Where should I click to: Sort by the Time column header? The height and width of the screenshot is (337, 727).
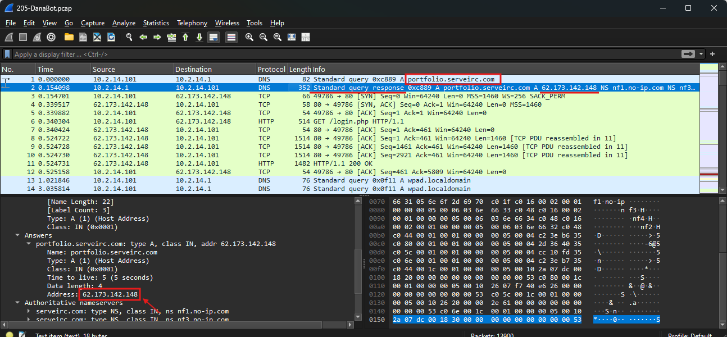point(63,69)
